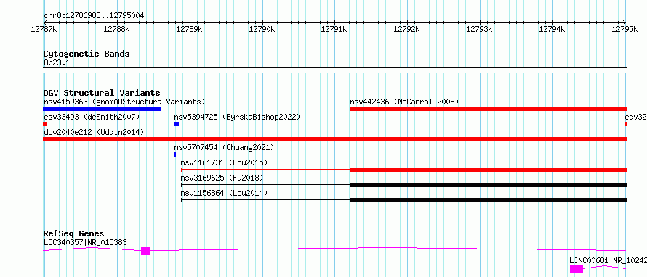Click the chr8:12786988..12795004 coordinates text
The image size is (647, 277).
(x=94, y=16)
